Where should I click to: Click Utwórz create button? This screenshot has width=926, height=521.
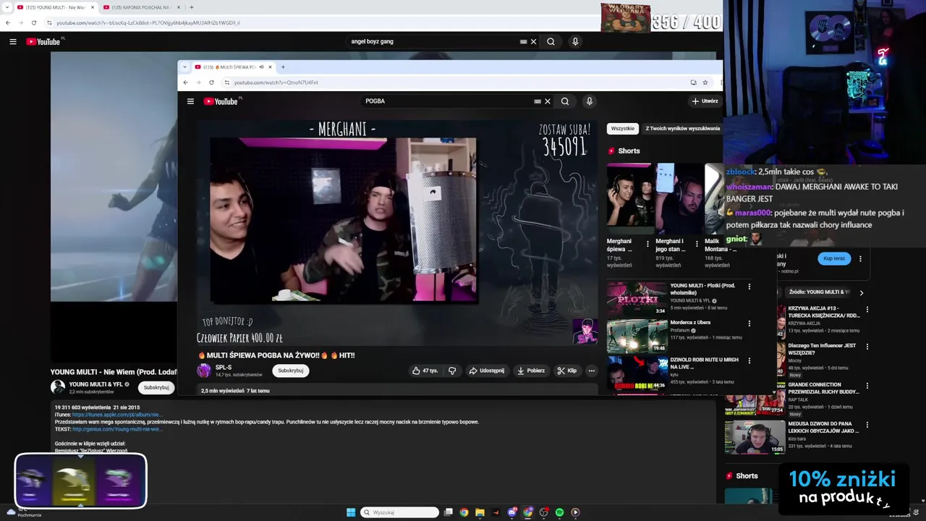[x=705, y=101]
